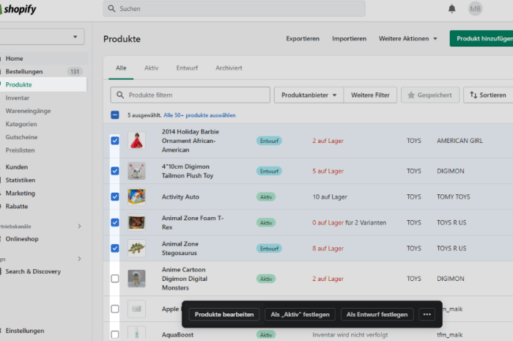
Task: Uncheck Digimon Tailmon Plush Toy checkbox
Action: (115, 171)
